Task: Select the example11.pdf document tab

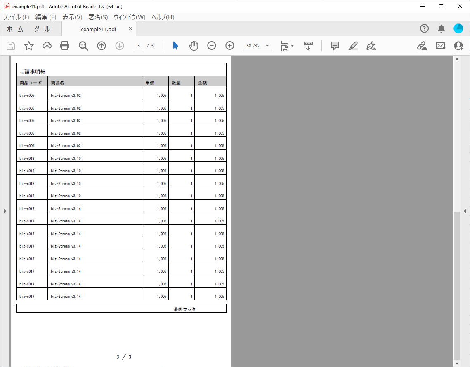Action: [99, 29]
